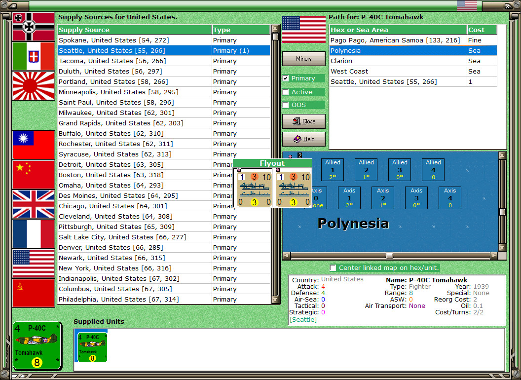Click the supply list scrollbar thumb
Screen dimensions: 521x380
tap(275, 37)
